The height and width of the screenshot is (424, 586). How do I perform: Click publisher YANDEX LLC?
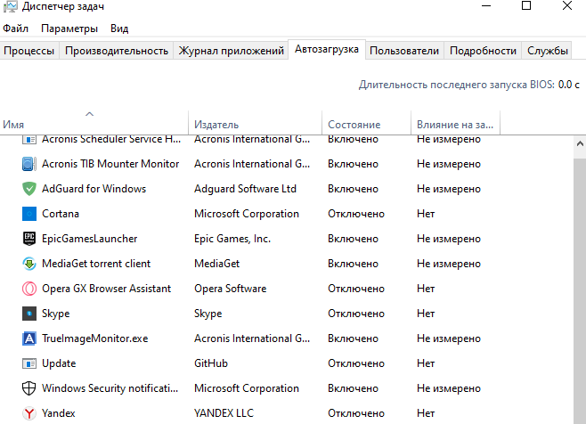pos(224,413)
